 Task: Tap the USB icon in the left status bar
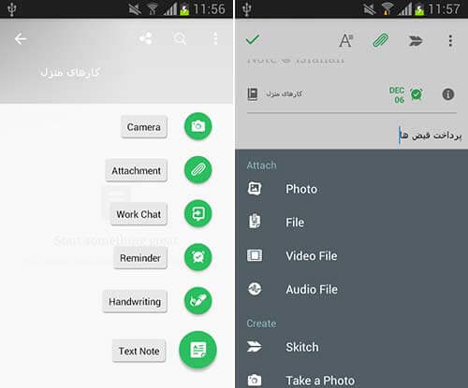pyautogui.click(x=12, y=9)
